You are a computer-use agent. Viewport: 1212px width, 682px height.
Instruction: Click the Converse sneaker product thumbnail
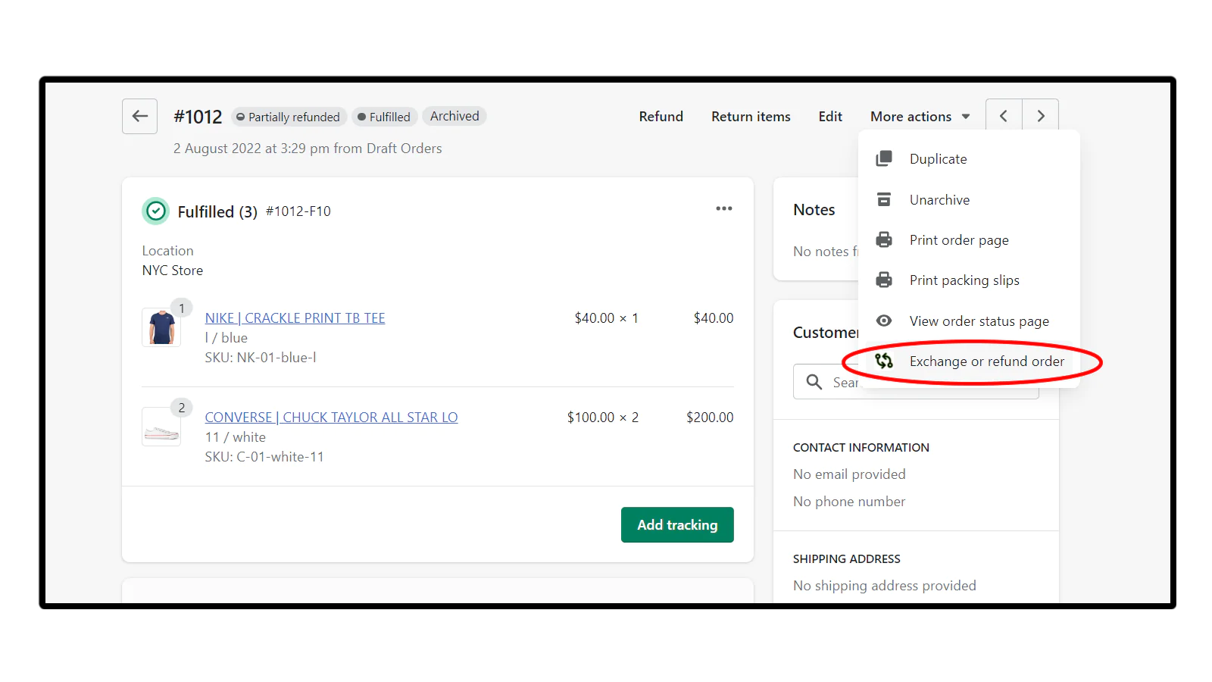(x=161, y=426)
